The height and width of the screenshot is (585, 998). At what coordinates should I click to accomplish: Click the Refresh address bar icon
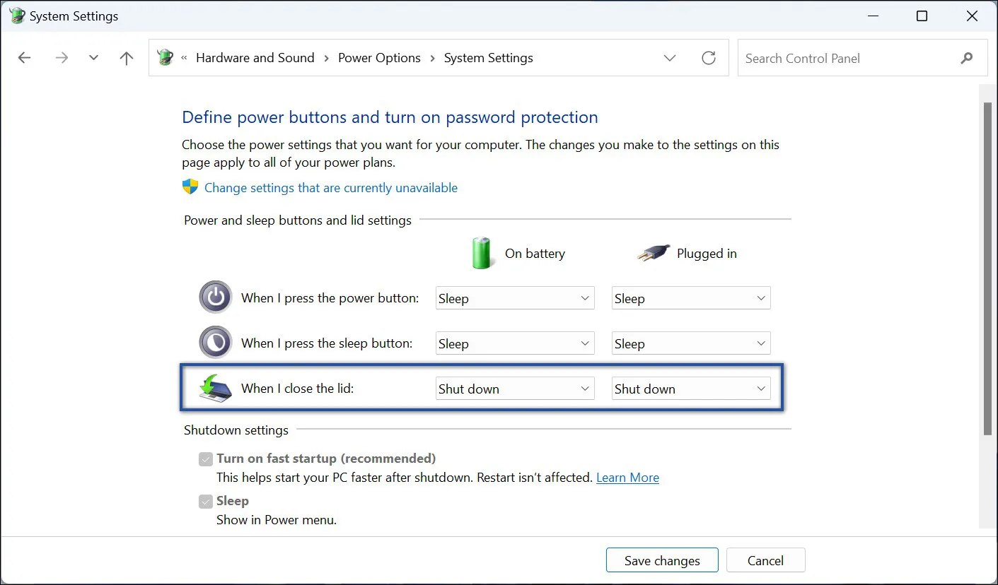coord(708,58)
